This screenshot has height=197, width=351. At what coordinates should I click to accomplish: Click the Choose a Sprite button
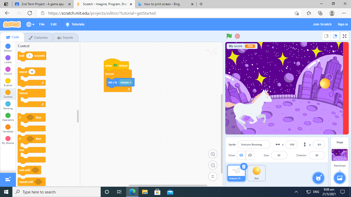(319, 178)
